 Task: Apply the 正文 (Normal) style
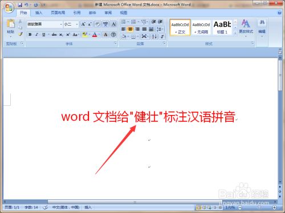[180, 27]
